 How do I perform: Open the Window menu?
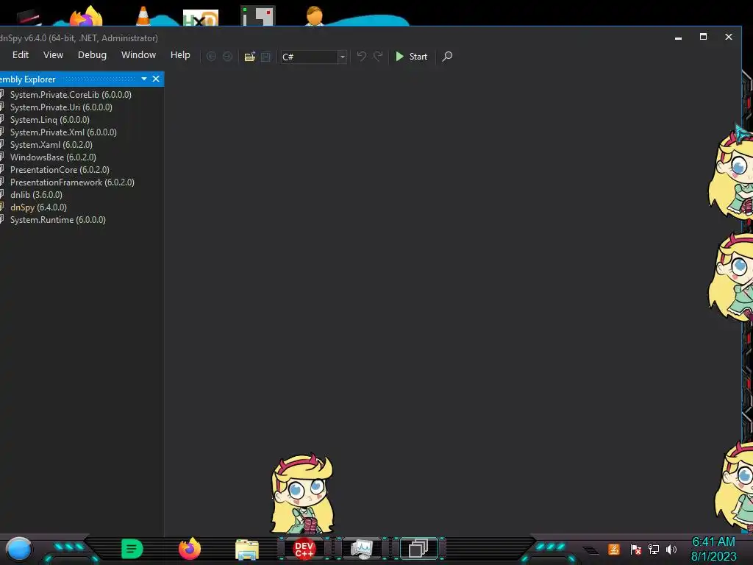[x=138, y=55]
